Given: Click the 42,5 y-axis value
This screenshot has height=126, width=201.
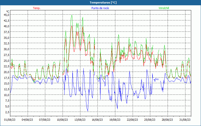Looking at the screenshot, I should tap(6, 20).
